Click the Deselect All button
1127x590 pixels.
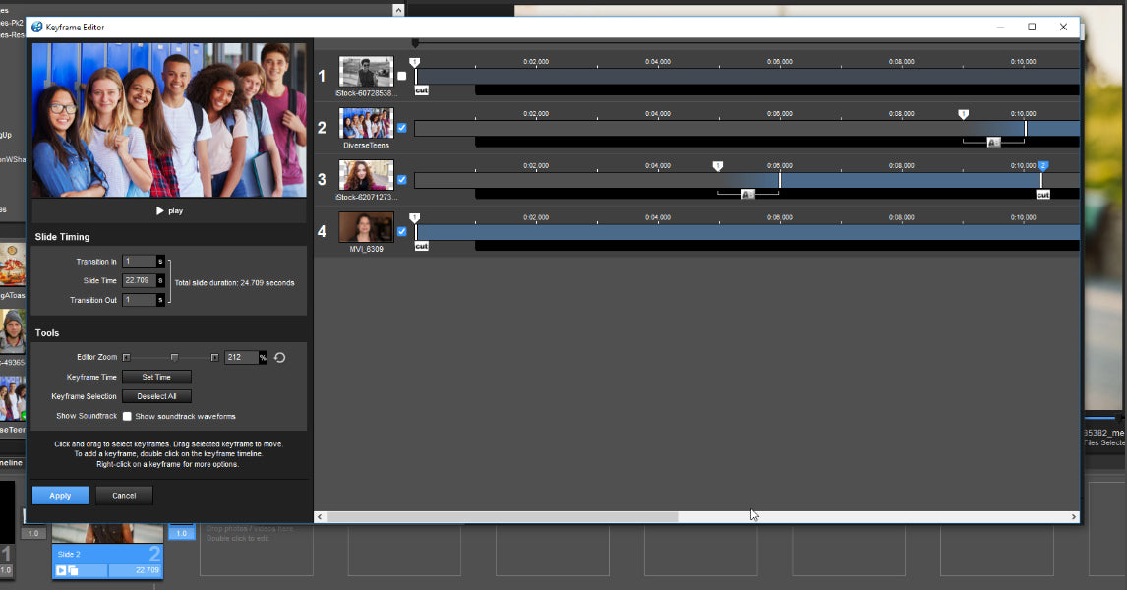tap(156, 396)
